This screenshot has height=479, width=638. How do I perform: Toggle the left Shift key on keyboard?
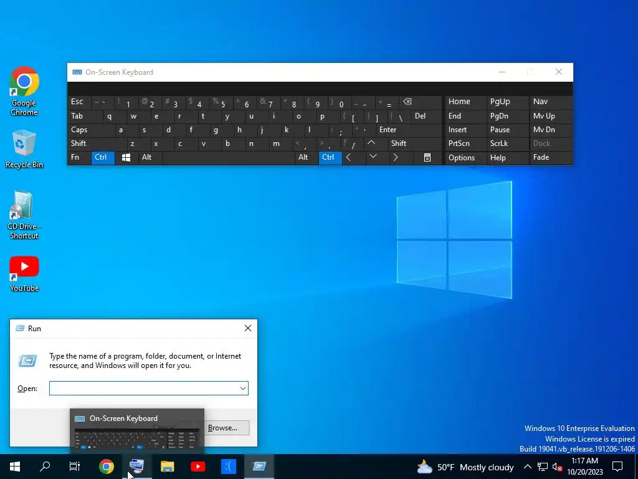point(97,143)
